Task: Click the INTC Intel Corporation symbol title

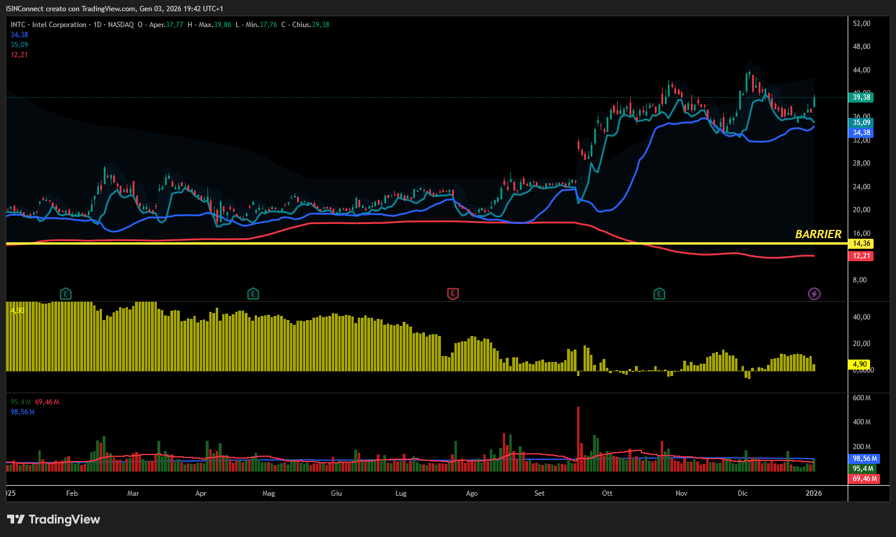Action: 48,25
